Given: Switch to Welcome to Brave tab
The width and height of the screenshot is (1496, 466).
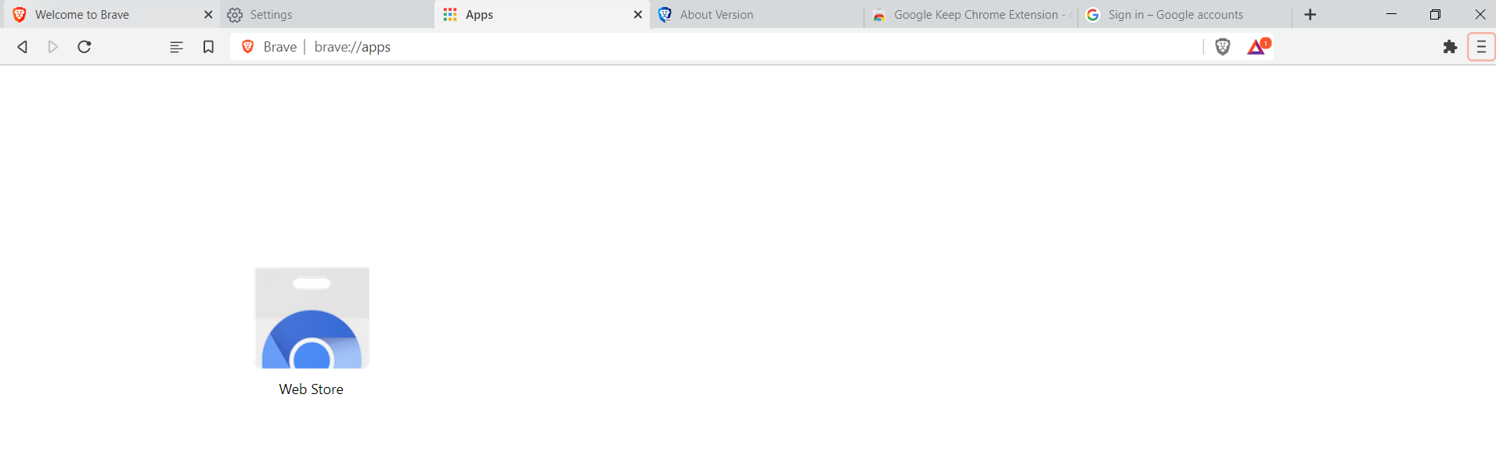Looking at the screenshot, I should point(110,15).
